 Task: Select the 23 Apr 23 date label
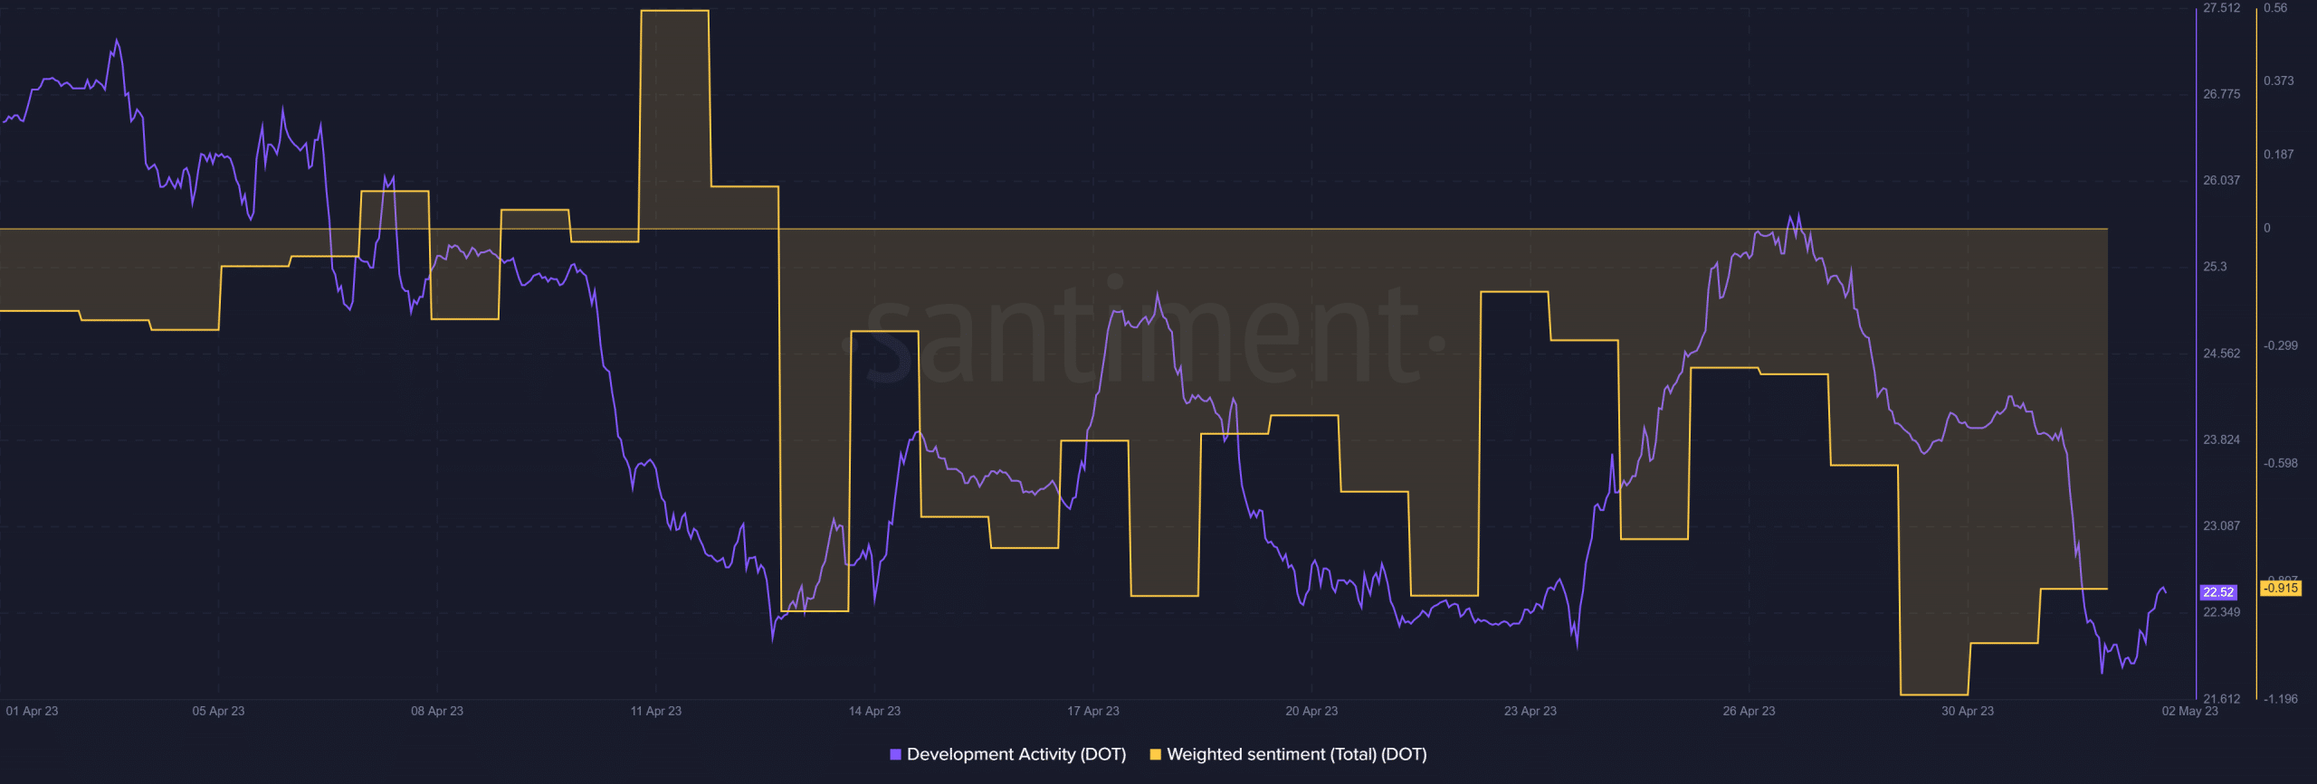tap(1530, 711)
